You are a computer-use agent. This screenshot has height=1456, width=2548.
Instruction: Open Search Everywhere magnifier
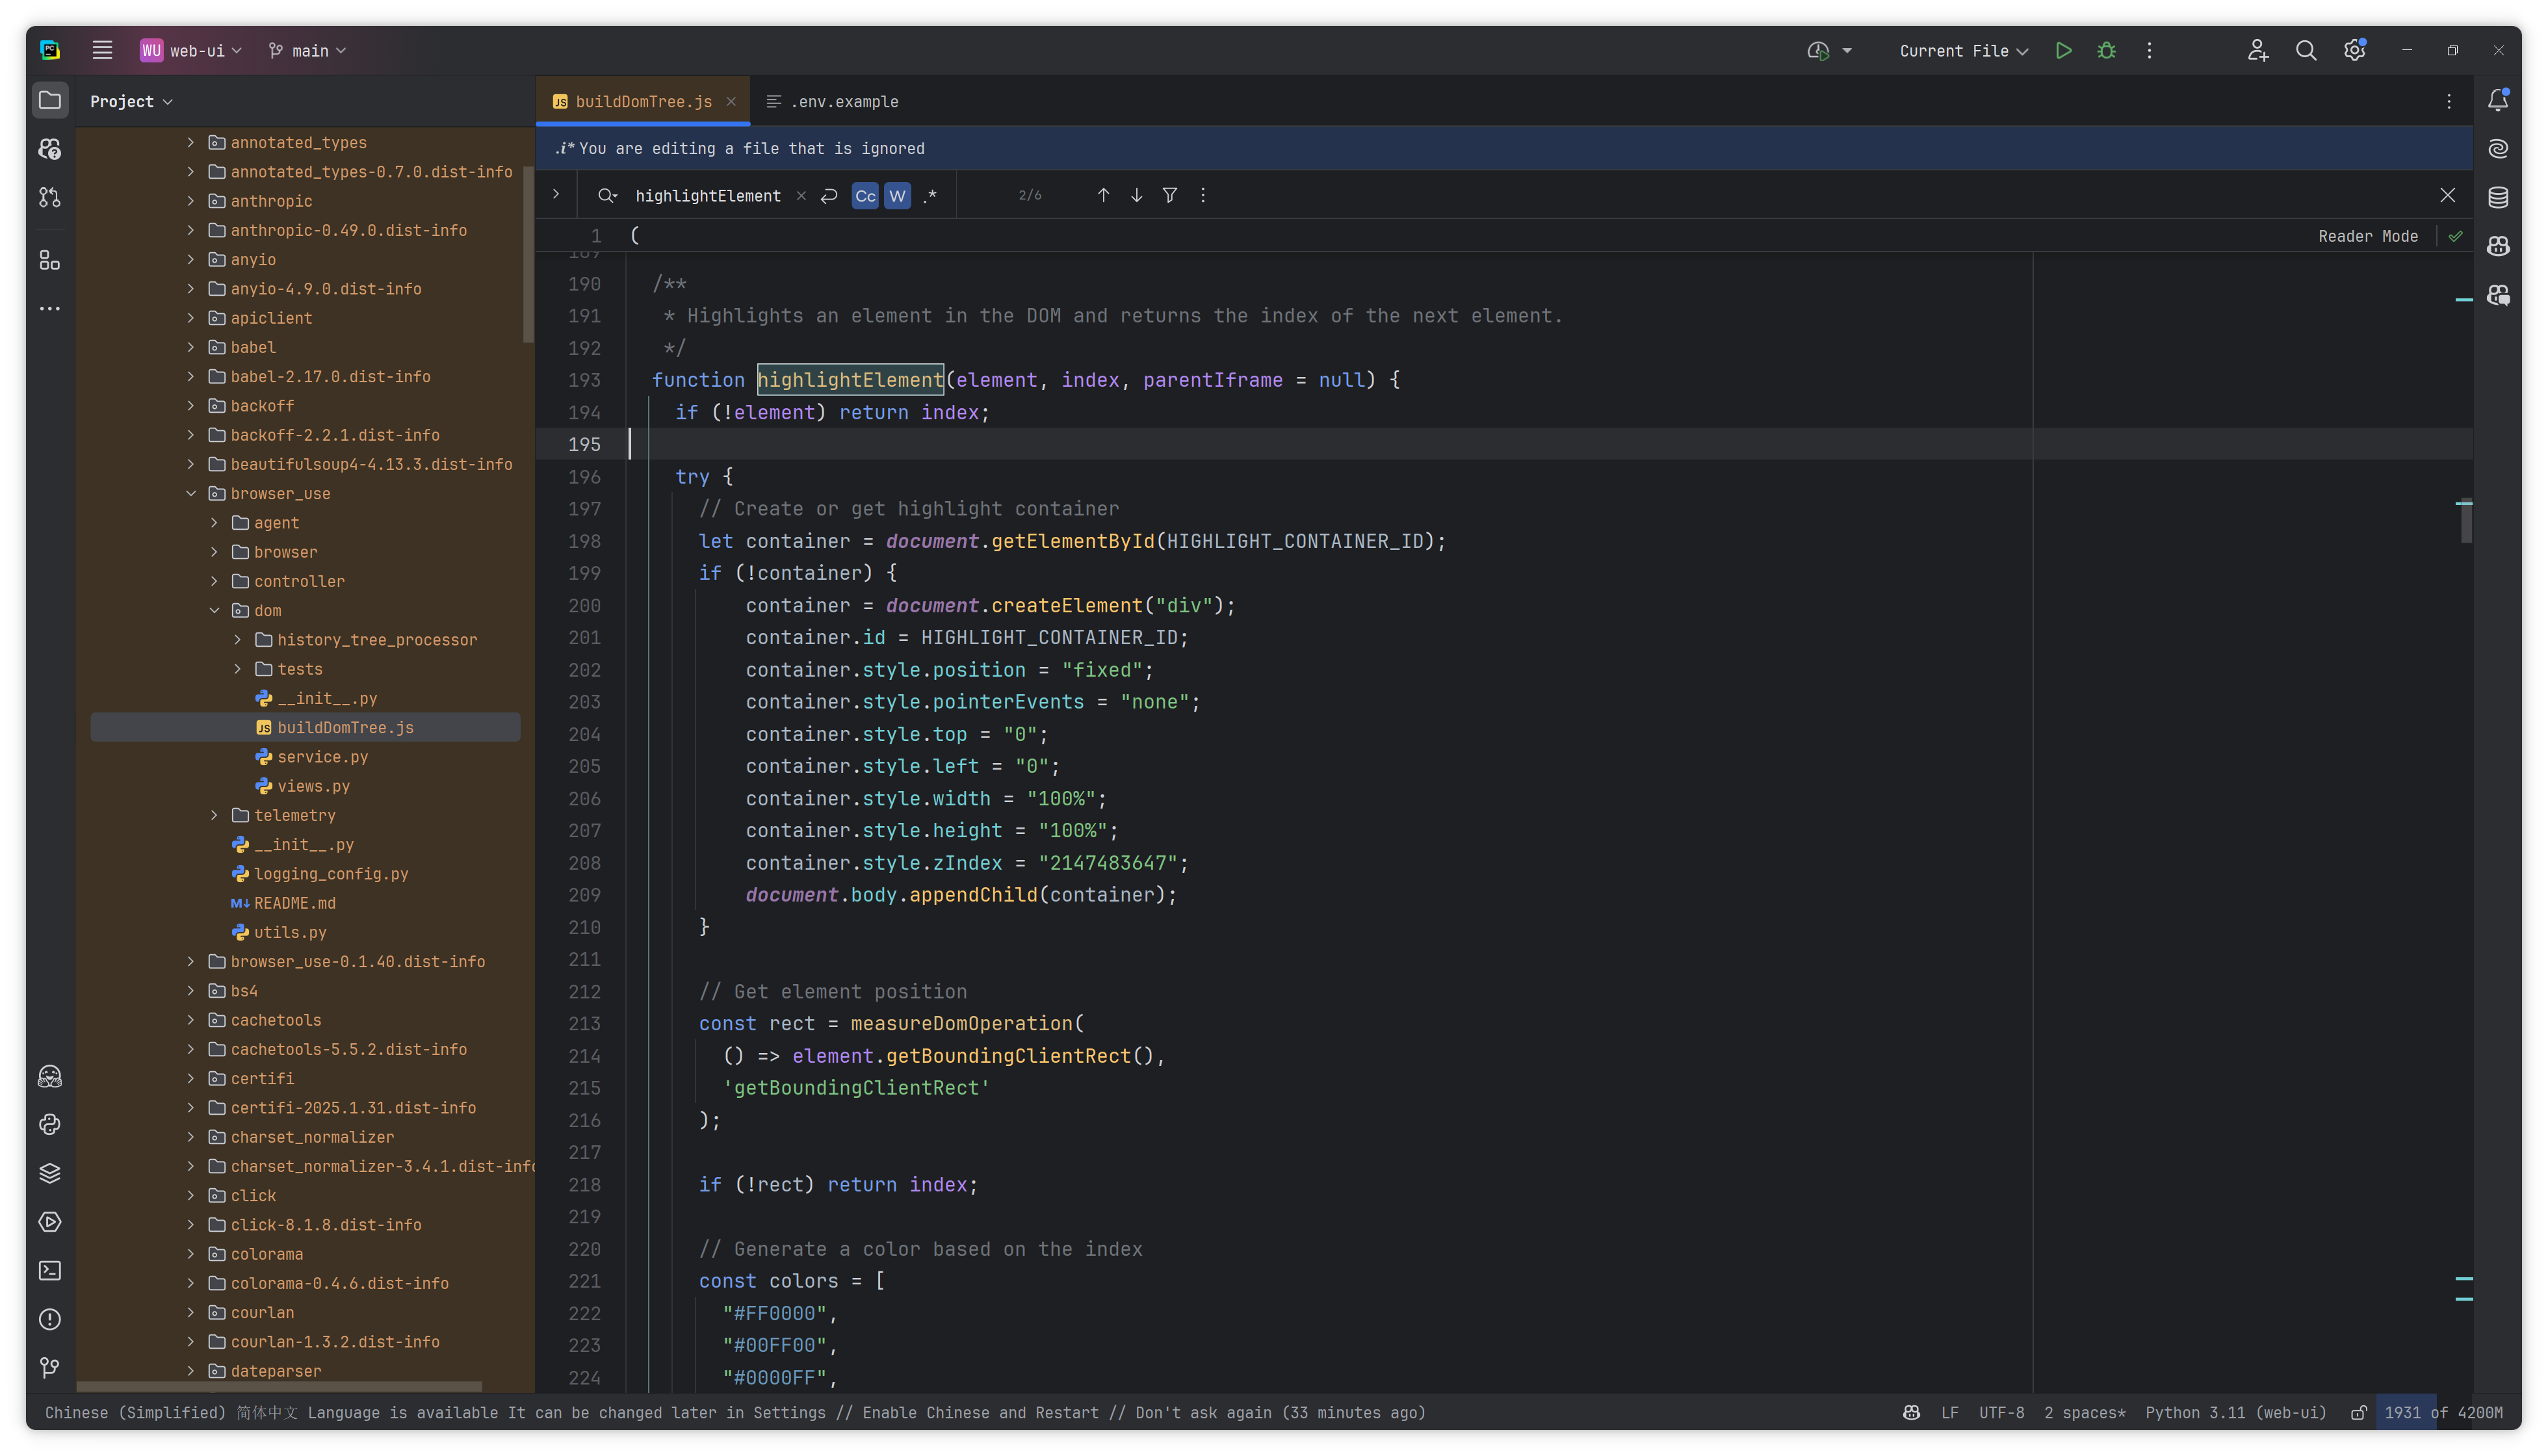click(2305, 50)
